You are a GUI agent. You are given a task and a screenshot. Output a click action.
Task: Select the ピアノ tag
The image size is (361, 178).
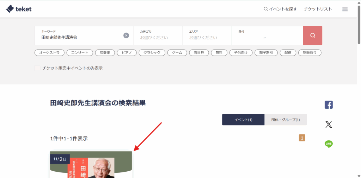[x=127, y=53]
